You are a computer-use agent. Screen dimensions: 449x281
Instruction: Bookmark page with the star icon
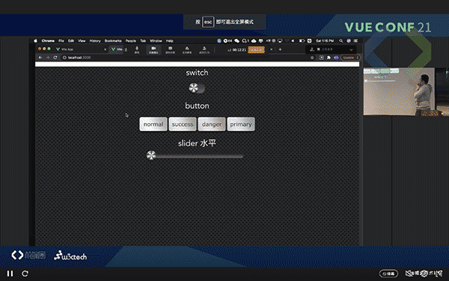click(312, 58)
